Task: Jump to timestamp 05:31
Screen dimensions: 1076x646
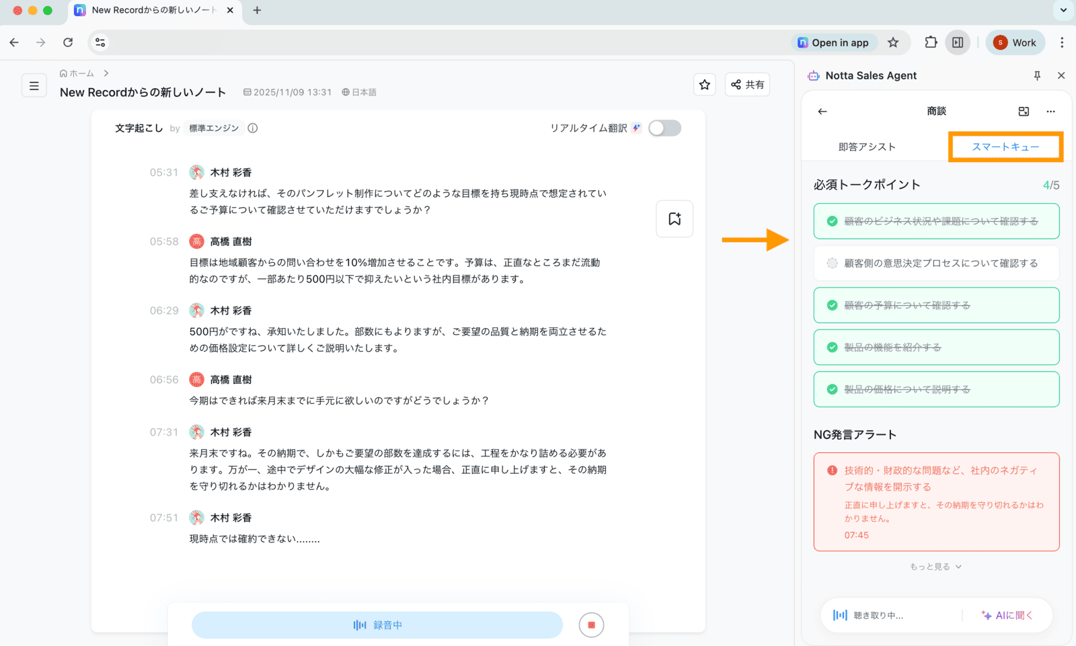Action: click(x=164, y=173)
